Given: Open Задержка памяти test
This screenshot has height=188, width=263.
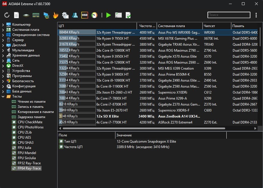Looking at the screenshot, I should point(31,117).
